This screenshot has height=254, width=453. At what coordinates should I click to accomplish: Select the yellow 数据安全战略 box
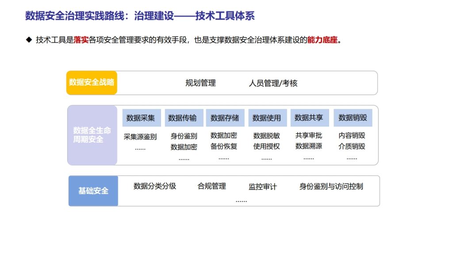pyautogui.click(x=92, y=82)
